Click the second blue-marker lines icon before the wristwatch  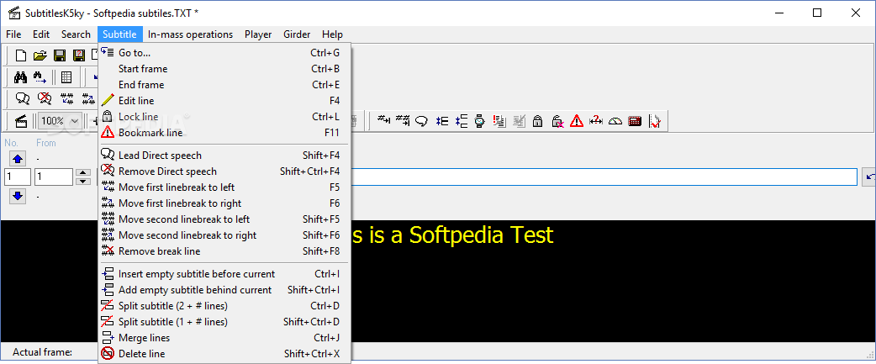point(461,120)
